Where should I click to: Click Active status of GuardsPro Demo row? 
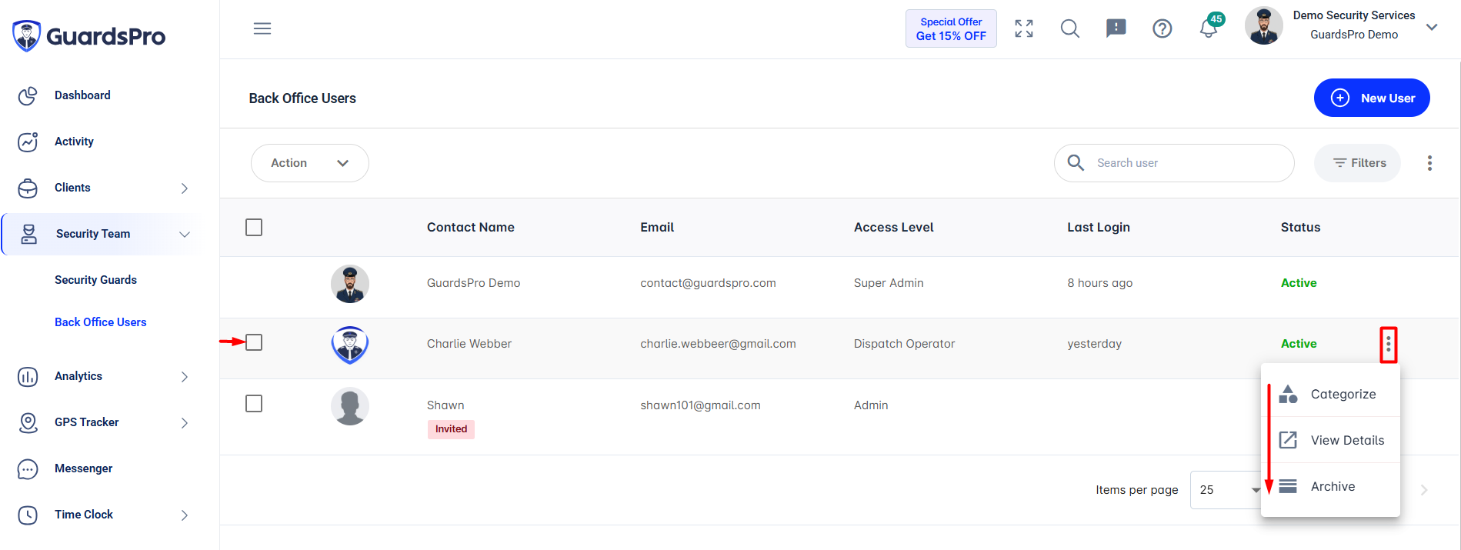coord(1299,283)
